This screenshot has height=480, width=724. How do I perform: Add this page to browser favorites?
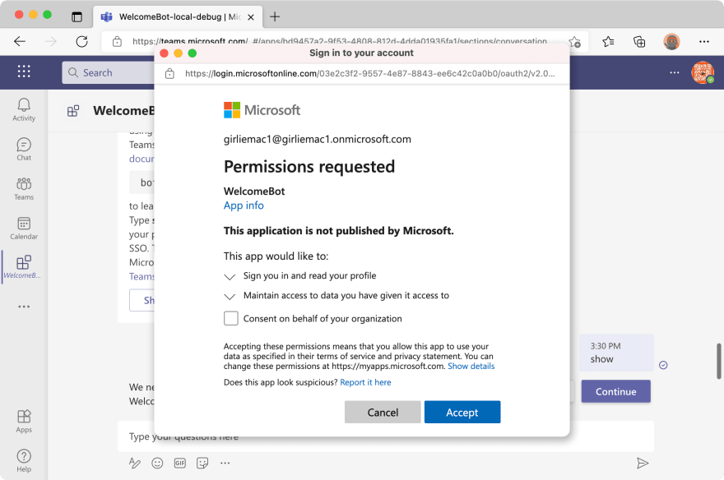coord(574,42)
